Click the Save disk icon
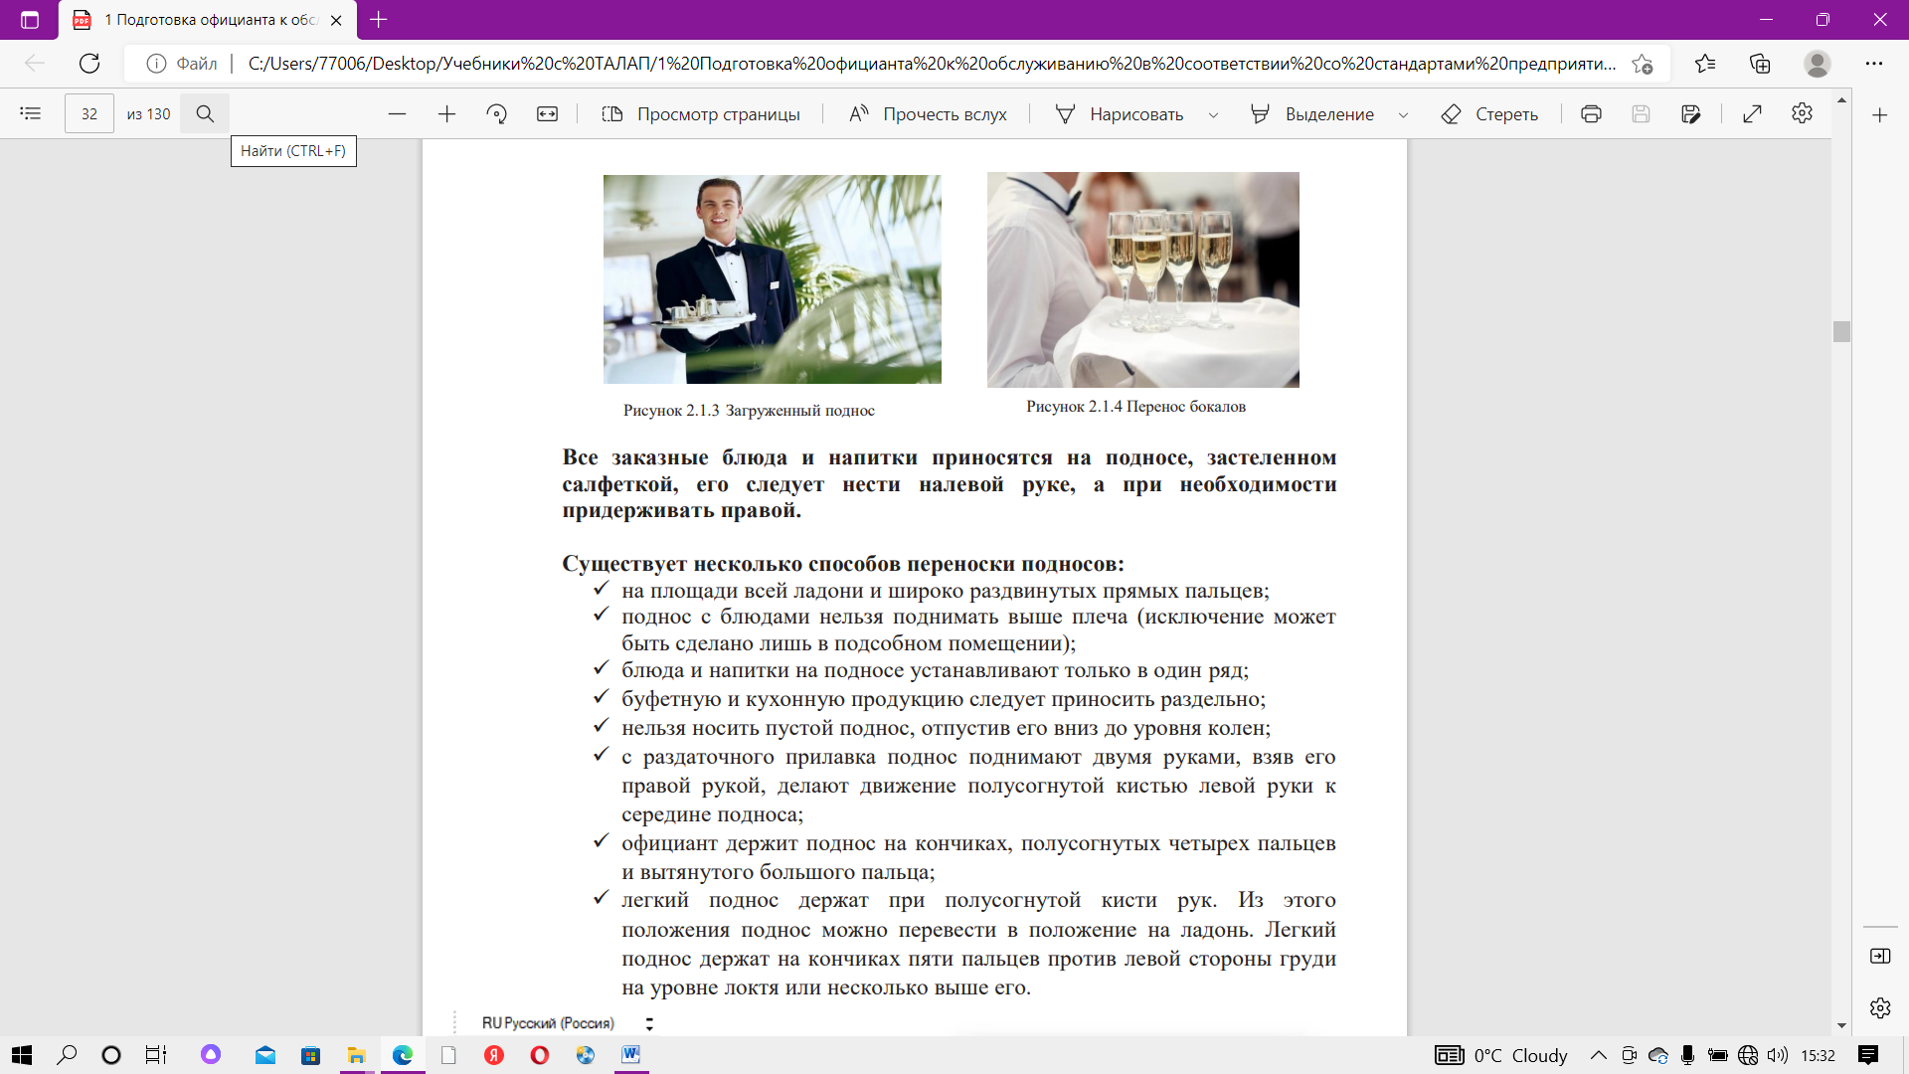1909x1074 pixels. point(1641,113)
